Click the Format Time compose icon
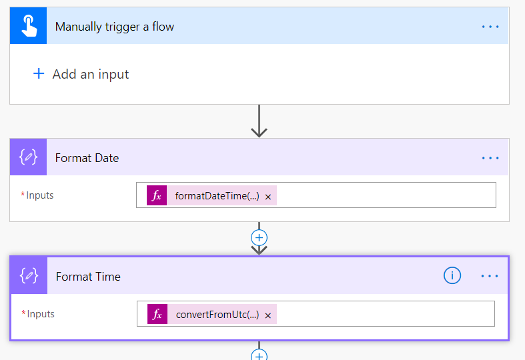 click(x=29, y=276)
